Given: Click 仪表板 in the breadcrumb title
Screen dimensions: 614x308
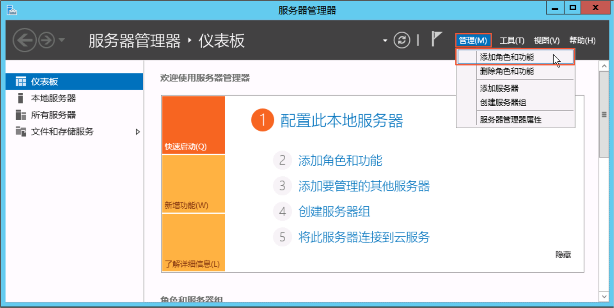Looking at the screenshot, I should click(222, 40).
